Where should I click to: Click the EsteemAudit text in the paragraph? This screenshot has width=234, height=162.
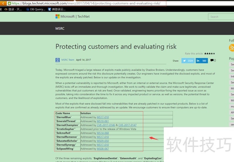click(128, 158)
